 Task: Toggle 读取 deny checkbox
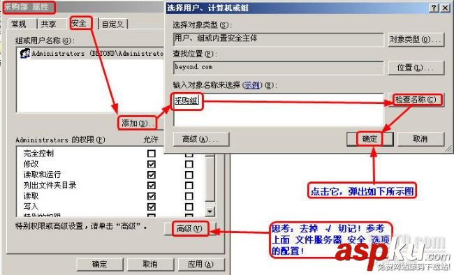point(189,196)
